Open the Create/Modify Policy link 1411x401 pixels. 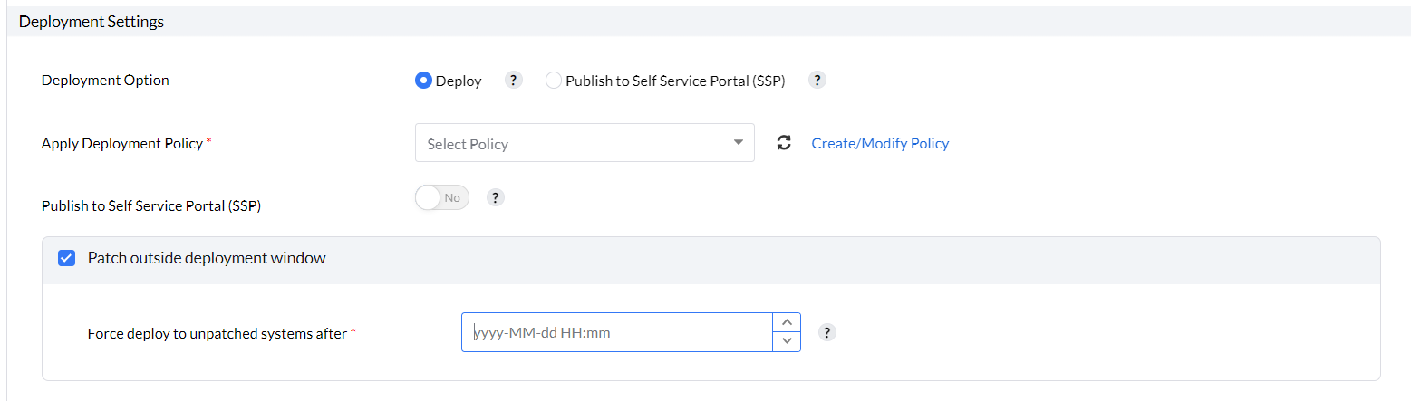(x=880, y=143)
